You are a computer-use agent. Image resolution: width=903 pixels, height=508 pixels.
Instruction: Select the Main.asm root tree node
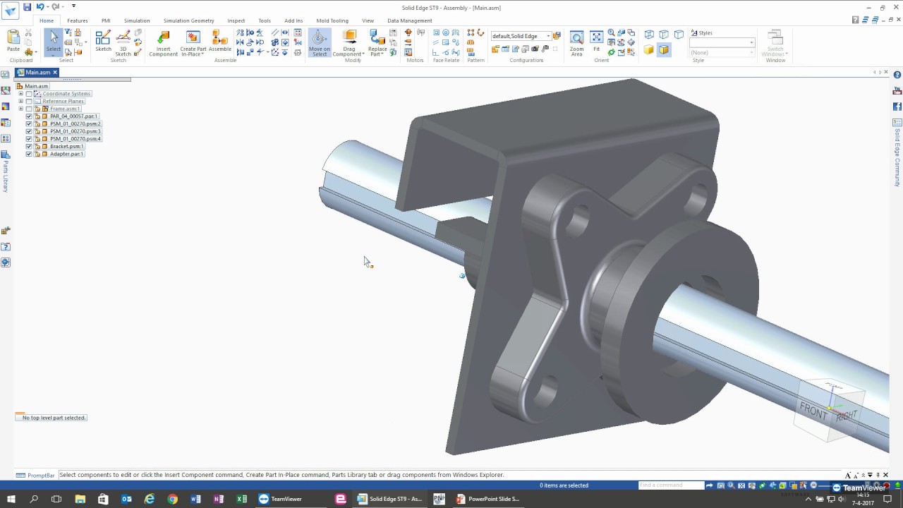(36, 86)
